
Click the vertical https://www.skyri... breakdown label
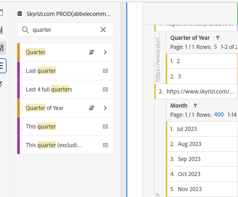pos(158,57)
